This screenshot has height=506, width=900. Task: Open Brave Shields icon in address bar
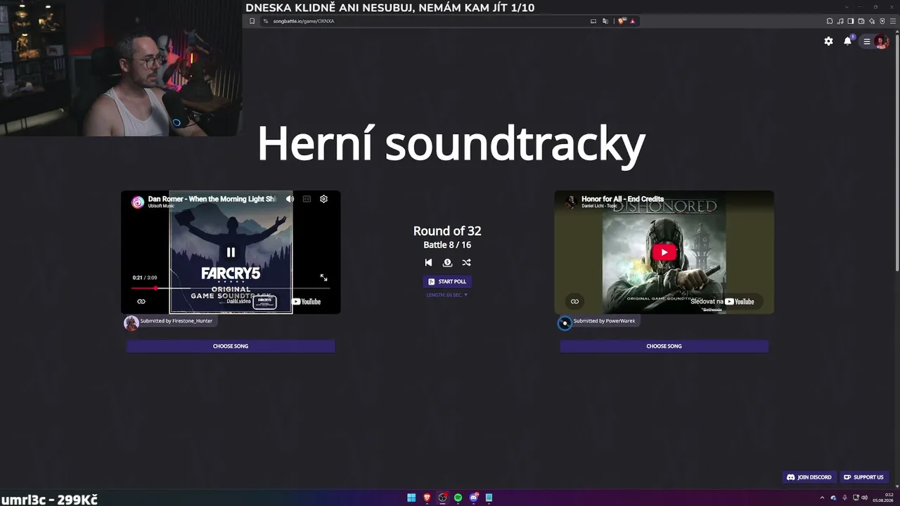(622, 21)
